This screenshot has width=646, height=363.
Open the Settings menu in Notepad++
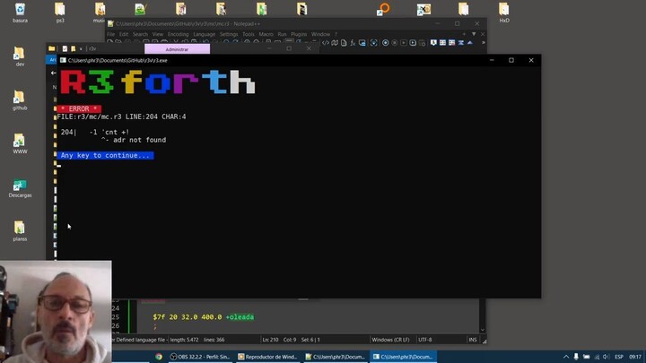pyautogui.click(x=229, y=34)
